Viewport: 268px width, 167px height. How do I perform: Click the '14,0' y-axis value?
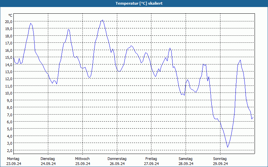click(x=9, y=64)
